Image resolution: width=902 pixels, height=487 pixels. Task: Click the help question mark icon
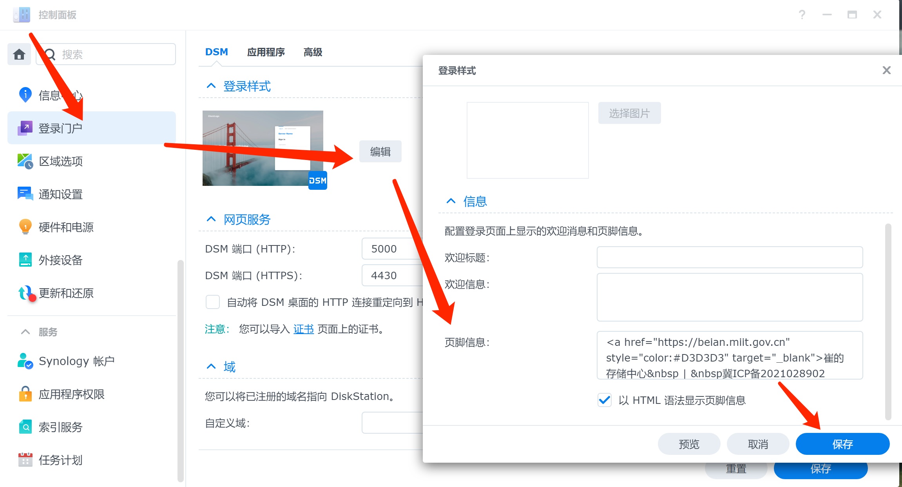click(802, 15)
